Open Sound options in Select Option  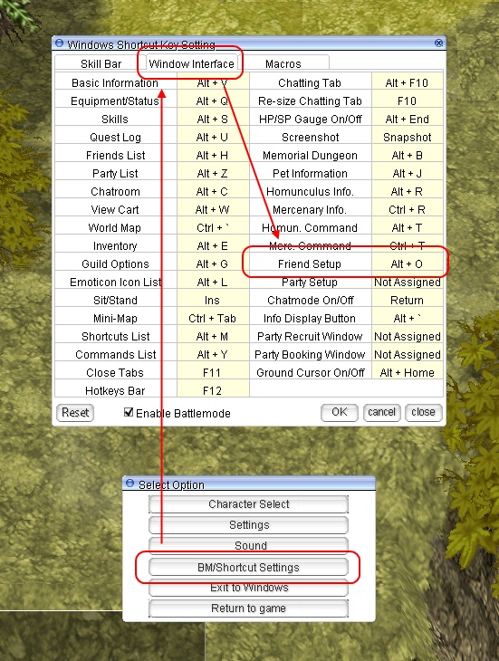coord(249,545)
